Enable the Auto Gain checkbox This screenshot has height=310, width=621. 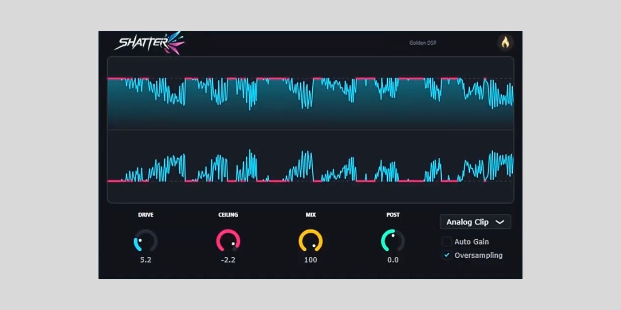(447, 242)
